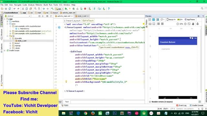Toggle Design view surface in Preview
The image size is (207, 116).
(x=150, y=20)
